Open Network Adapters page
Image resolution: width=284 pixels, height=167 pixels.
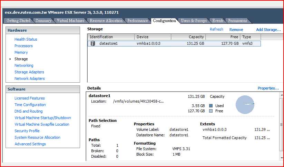click(30, 79)
